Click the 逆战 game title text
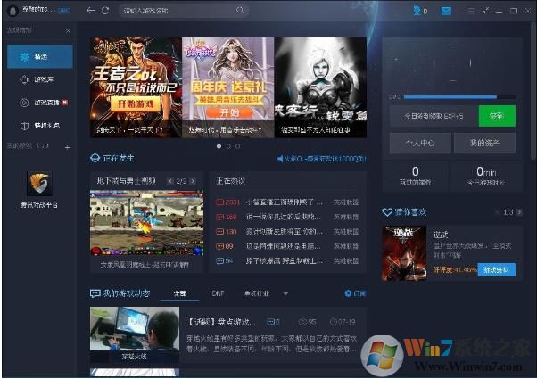The height and width of the screenshot is (379, 537). 441,235
